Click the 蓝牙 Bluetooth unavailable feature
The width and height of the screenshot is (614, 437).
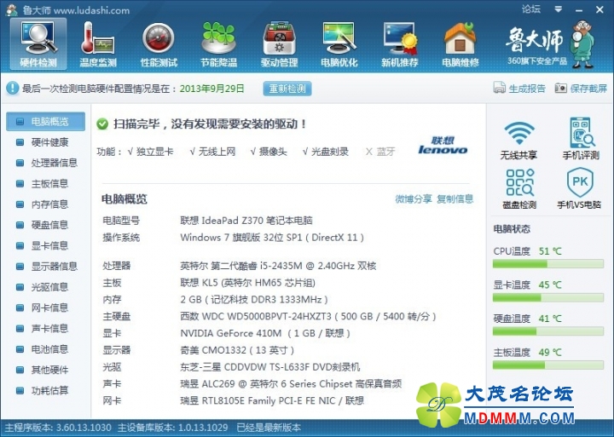[x=380, y=152]
